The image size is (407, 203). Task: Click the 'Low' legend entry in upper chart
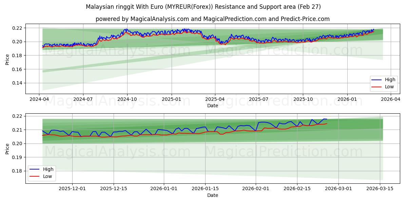[383, 87]
